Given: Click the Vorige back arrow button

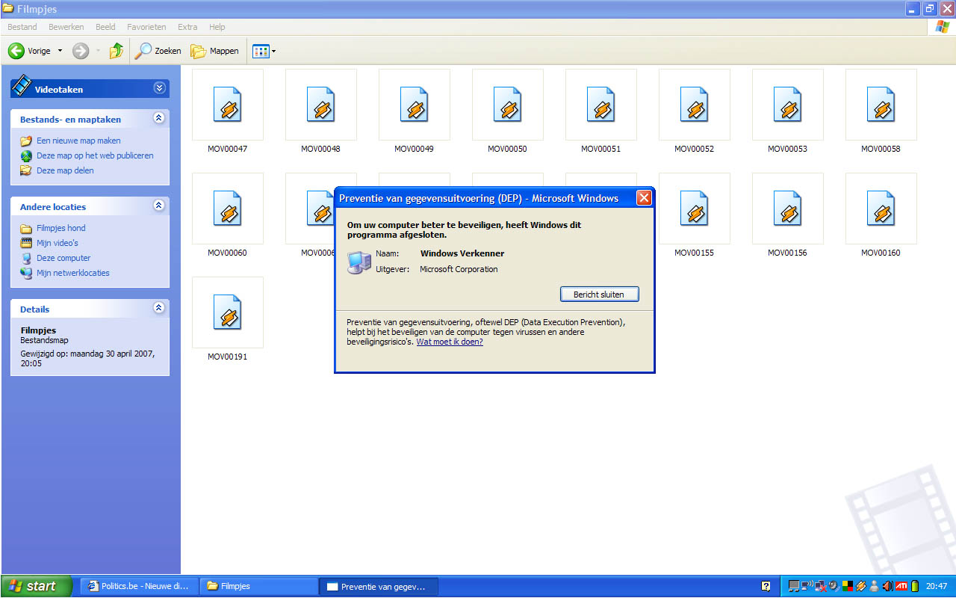Looking at the screenshot, I should pyautogui.click(x=16, y=51).
